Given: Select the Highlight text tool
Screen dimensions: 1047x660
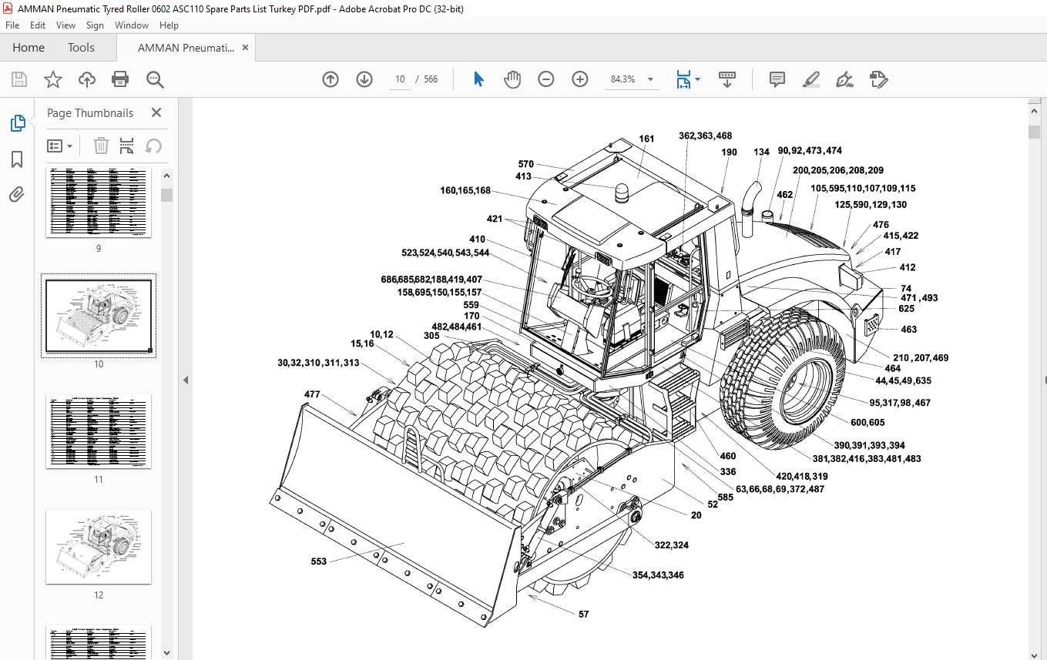Looking at the screenshot, I should click(810, 79).
